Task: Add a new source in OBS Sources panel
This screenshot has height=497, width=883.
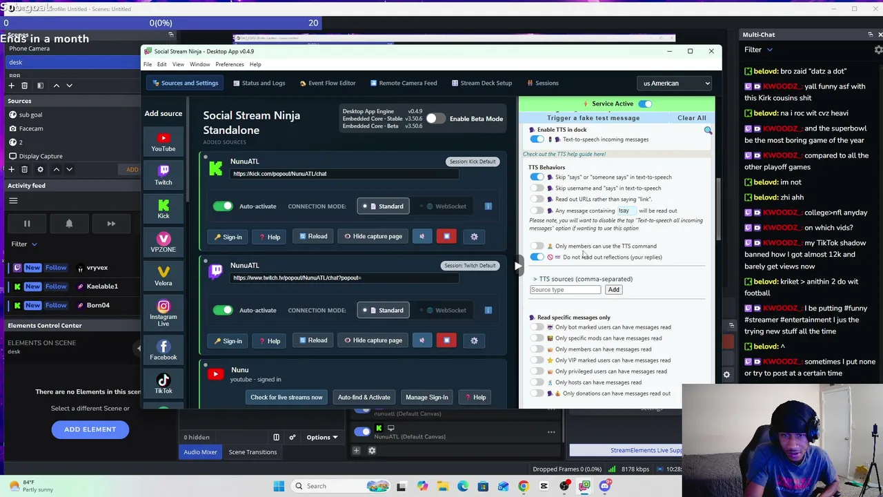Action: pos(11,169)
